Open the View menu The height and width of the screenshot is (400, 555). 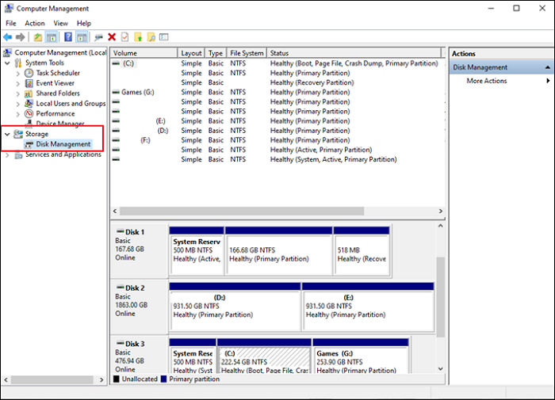[x=60, y=23]
